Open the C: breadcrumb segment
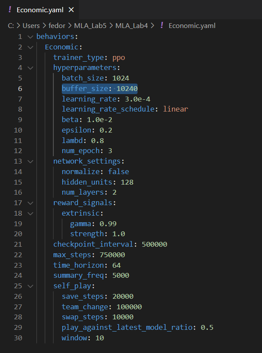 (11, 26)
